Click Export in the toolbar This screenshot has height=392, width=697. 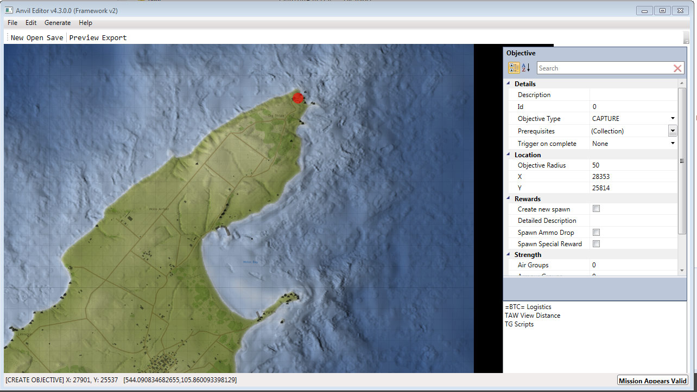(115, 37)
